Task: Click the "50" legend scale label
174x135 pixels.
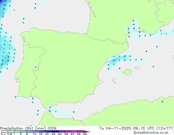Action: pyautogui.click(x=85, y=134)
